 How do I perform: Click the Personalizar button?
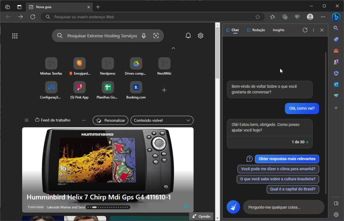click(x=111, y=120)
